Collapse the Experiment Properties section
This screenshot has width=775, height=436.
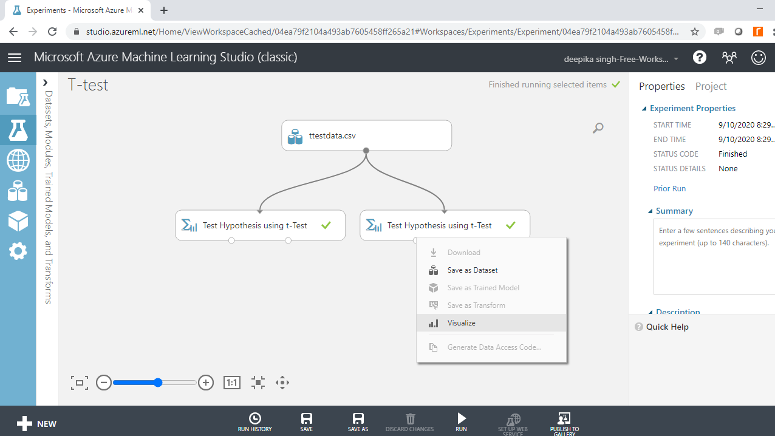pyautogui.click(x=644, y=109)
